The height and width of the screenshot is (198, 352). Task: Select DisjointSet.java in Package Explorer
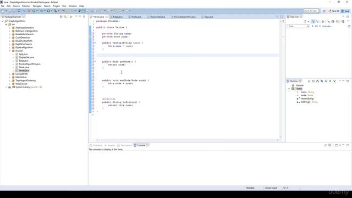pos(26,57)
